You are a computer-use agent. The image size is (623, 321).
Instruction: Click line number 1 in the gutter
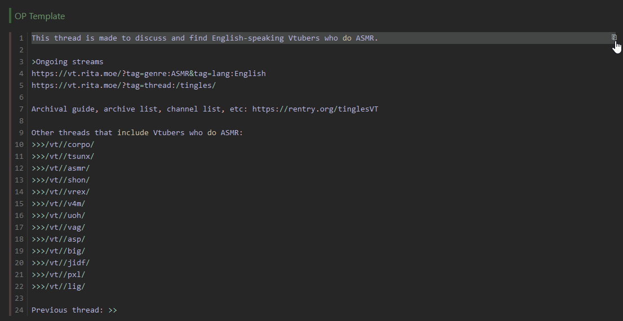[21, 38]
